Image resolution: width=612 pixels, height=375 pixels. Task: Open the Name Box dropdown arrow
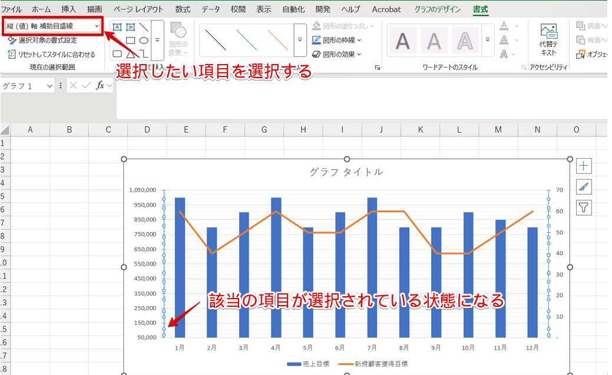tap(49, 86)
